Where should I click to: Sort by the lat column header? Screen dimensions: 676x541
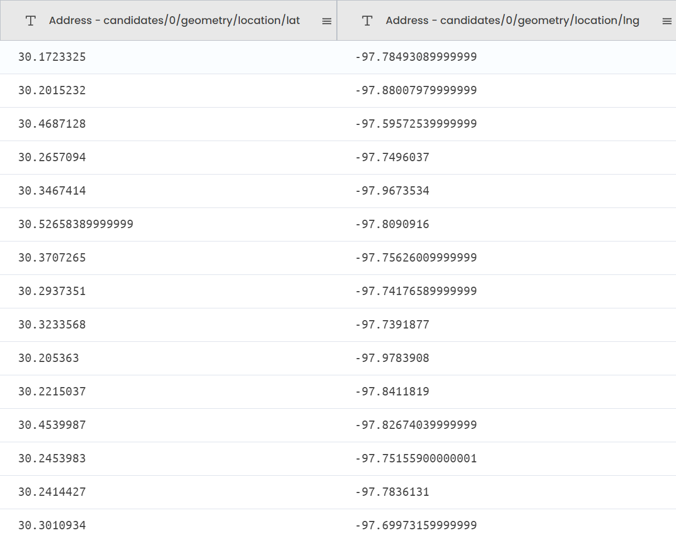(175, 21)
